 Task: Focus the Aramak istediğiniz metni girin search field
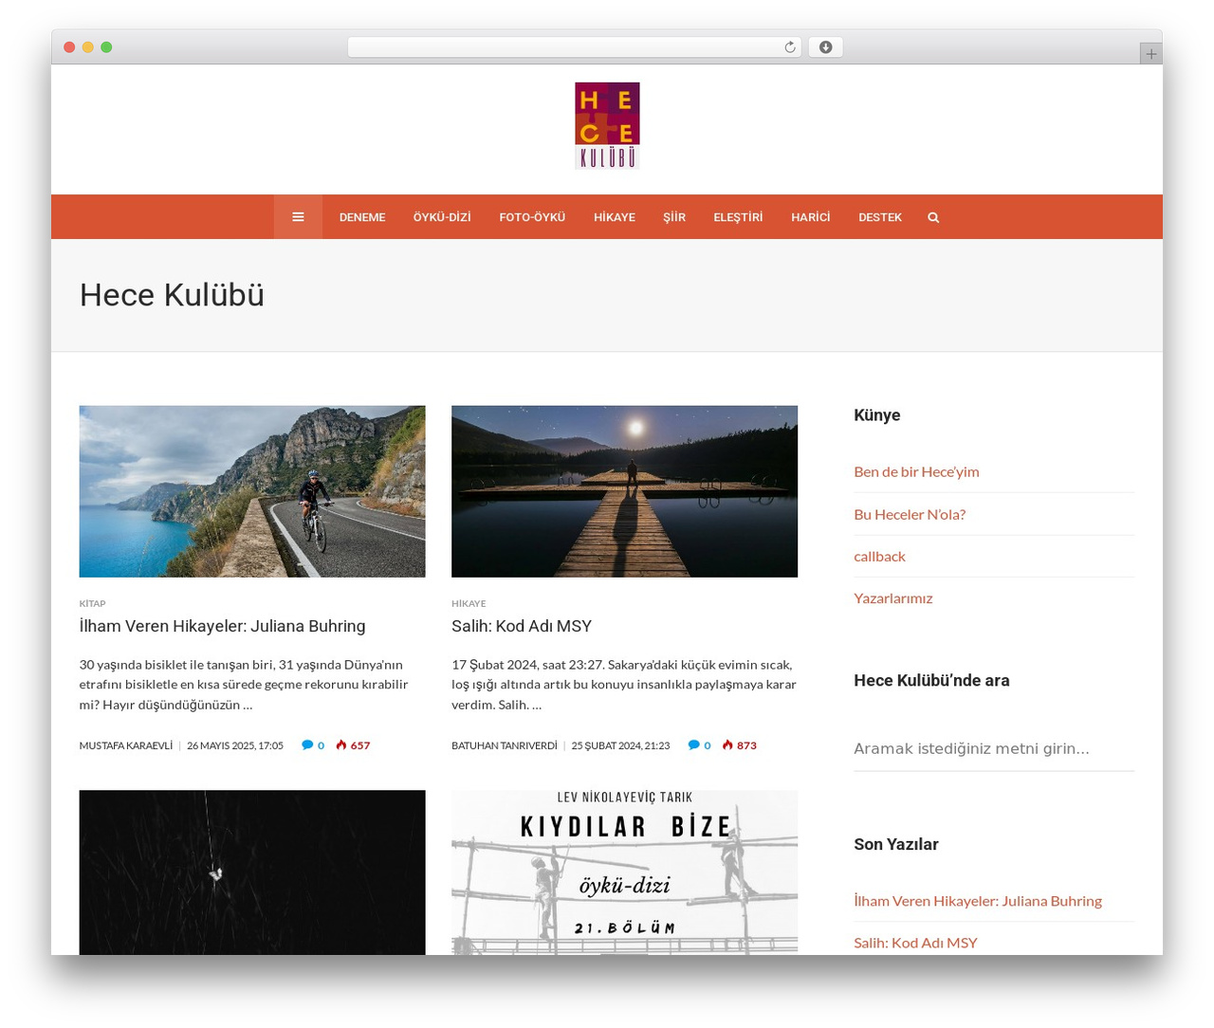[994, 748]
